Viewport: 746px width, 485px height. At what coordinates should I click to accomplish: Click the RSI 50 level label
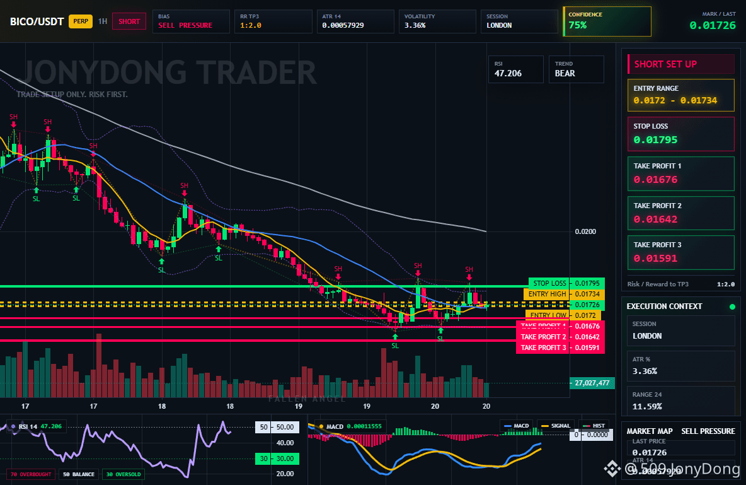tap(277, 427)
